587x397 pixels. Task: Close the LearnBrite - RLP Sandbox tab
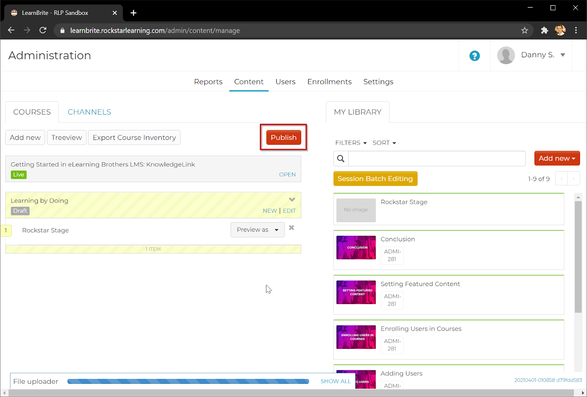[x=114, y=13]
